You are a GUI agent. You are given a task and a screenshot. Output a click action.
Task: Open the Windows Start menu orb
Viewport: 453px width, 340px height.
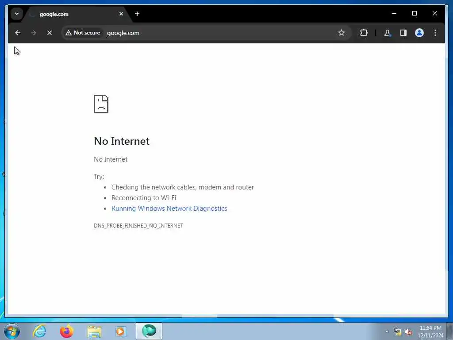12,331
